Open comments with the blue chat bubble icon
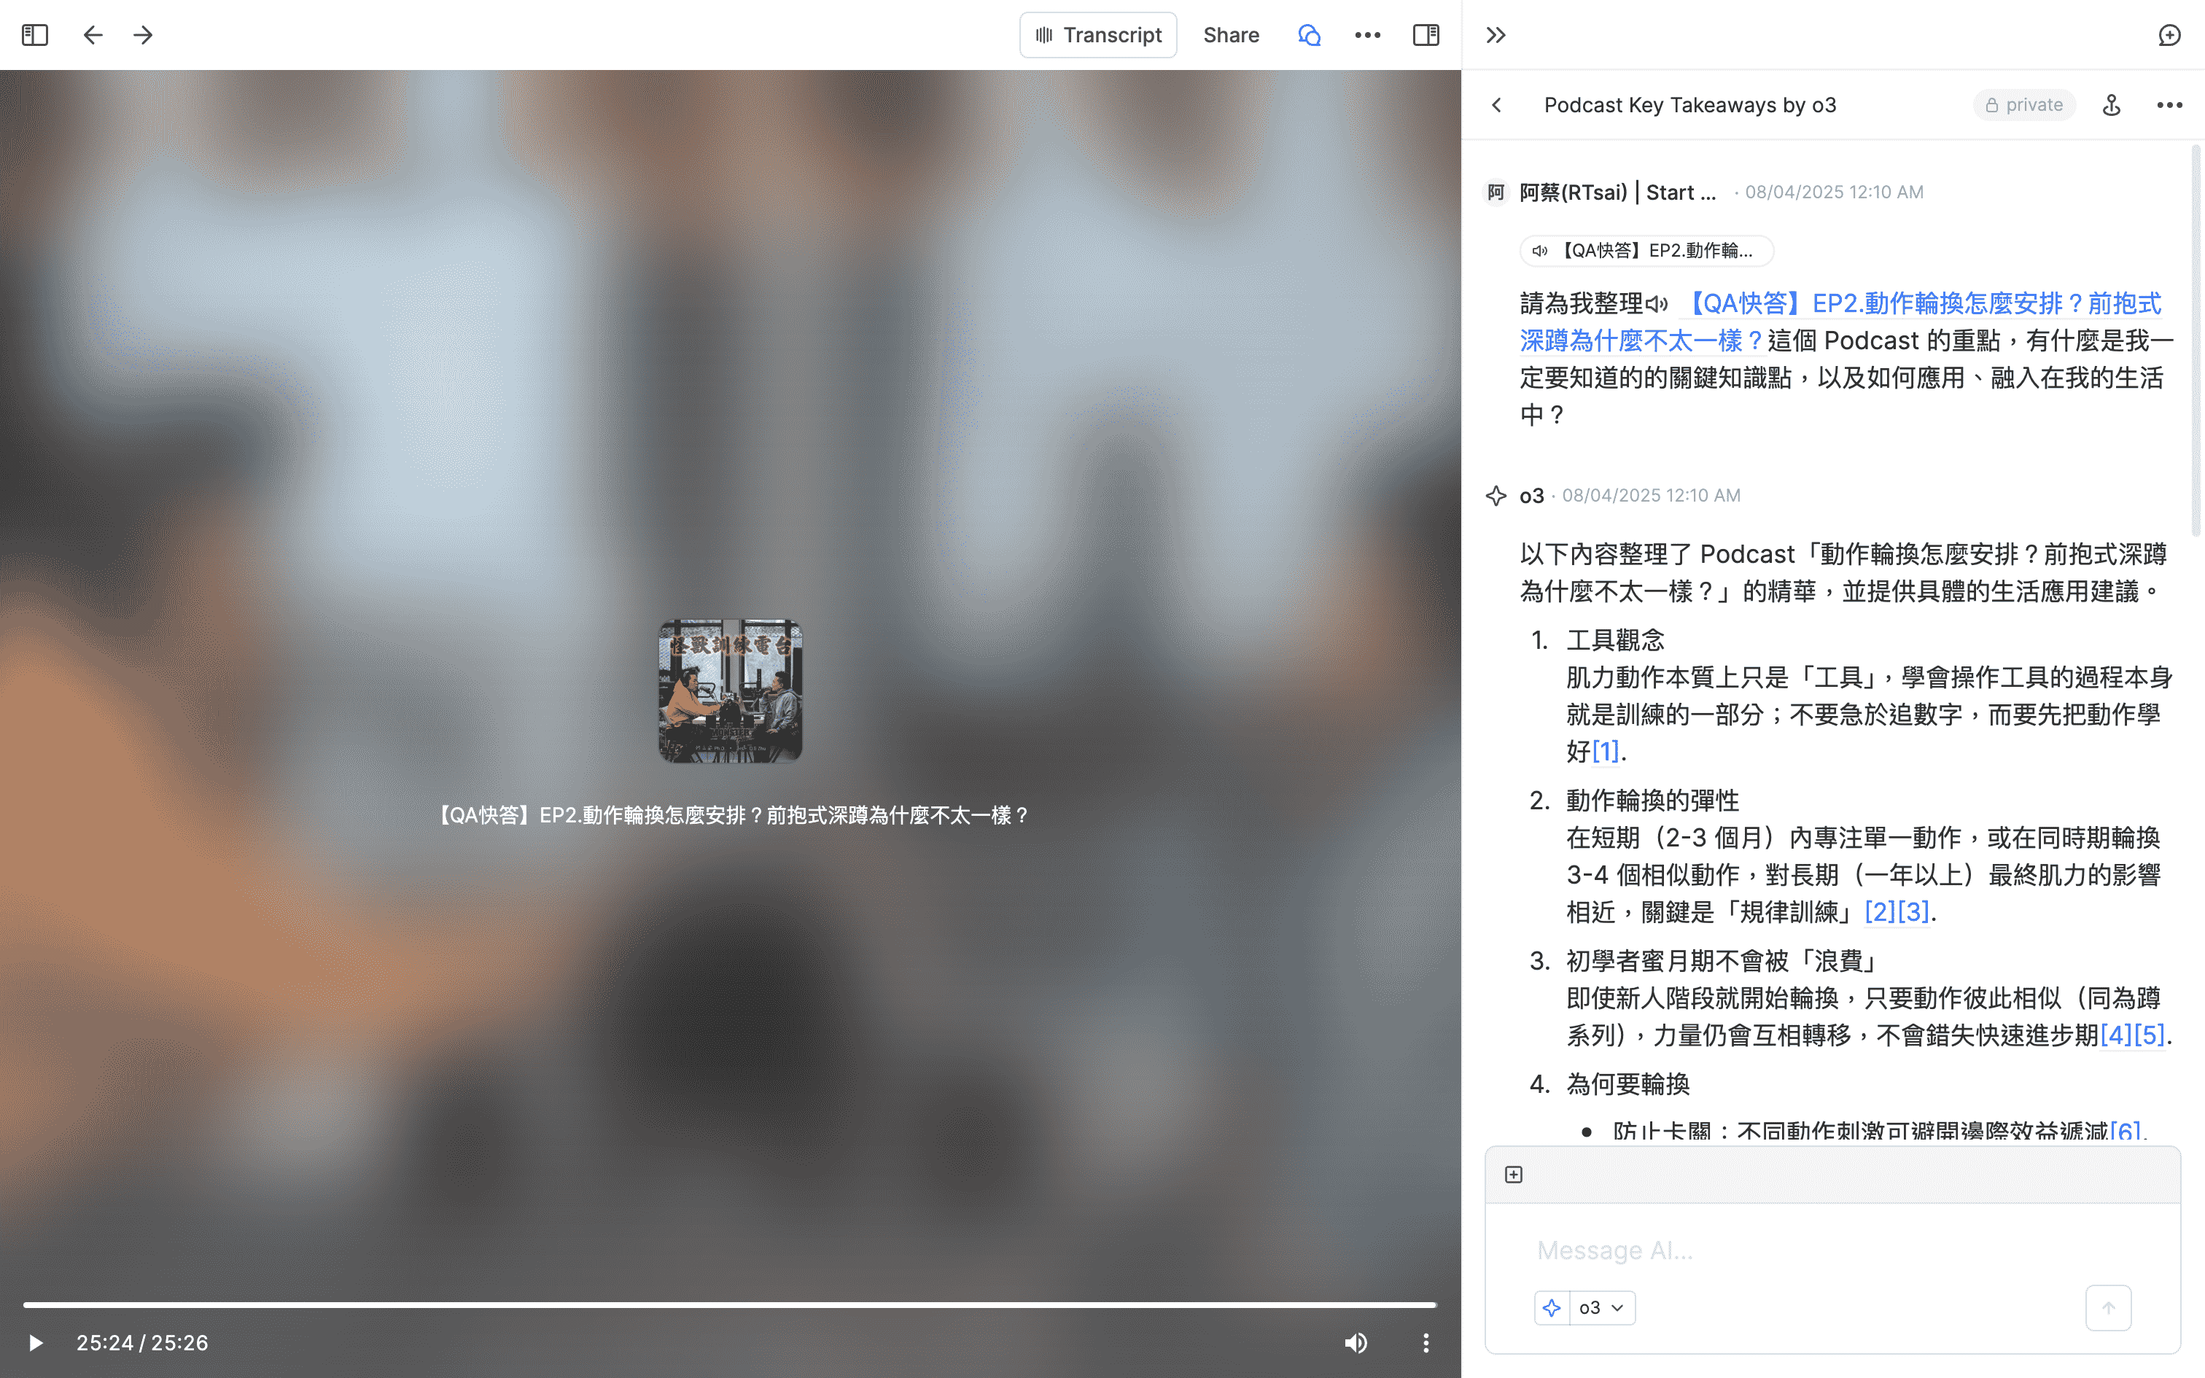 point(1310,35)
